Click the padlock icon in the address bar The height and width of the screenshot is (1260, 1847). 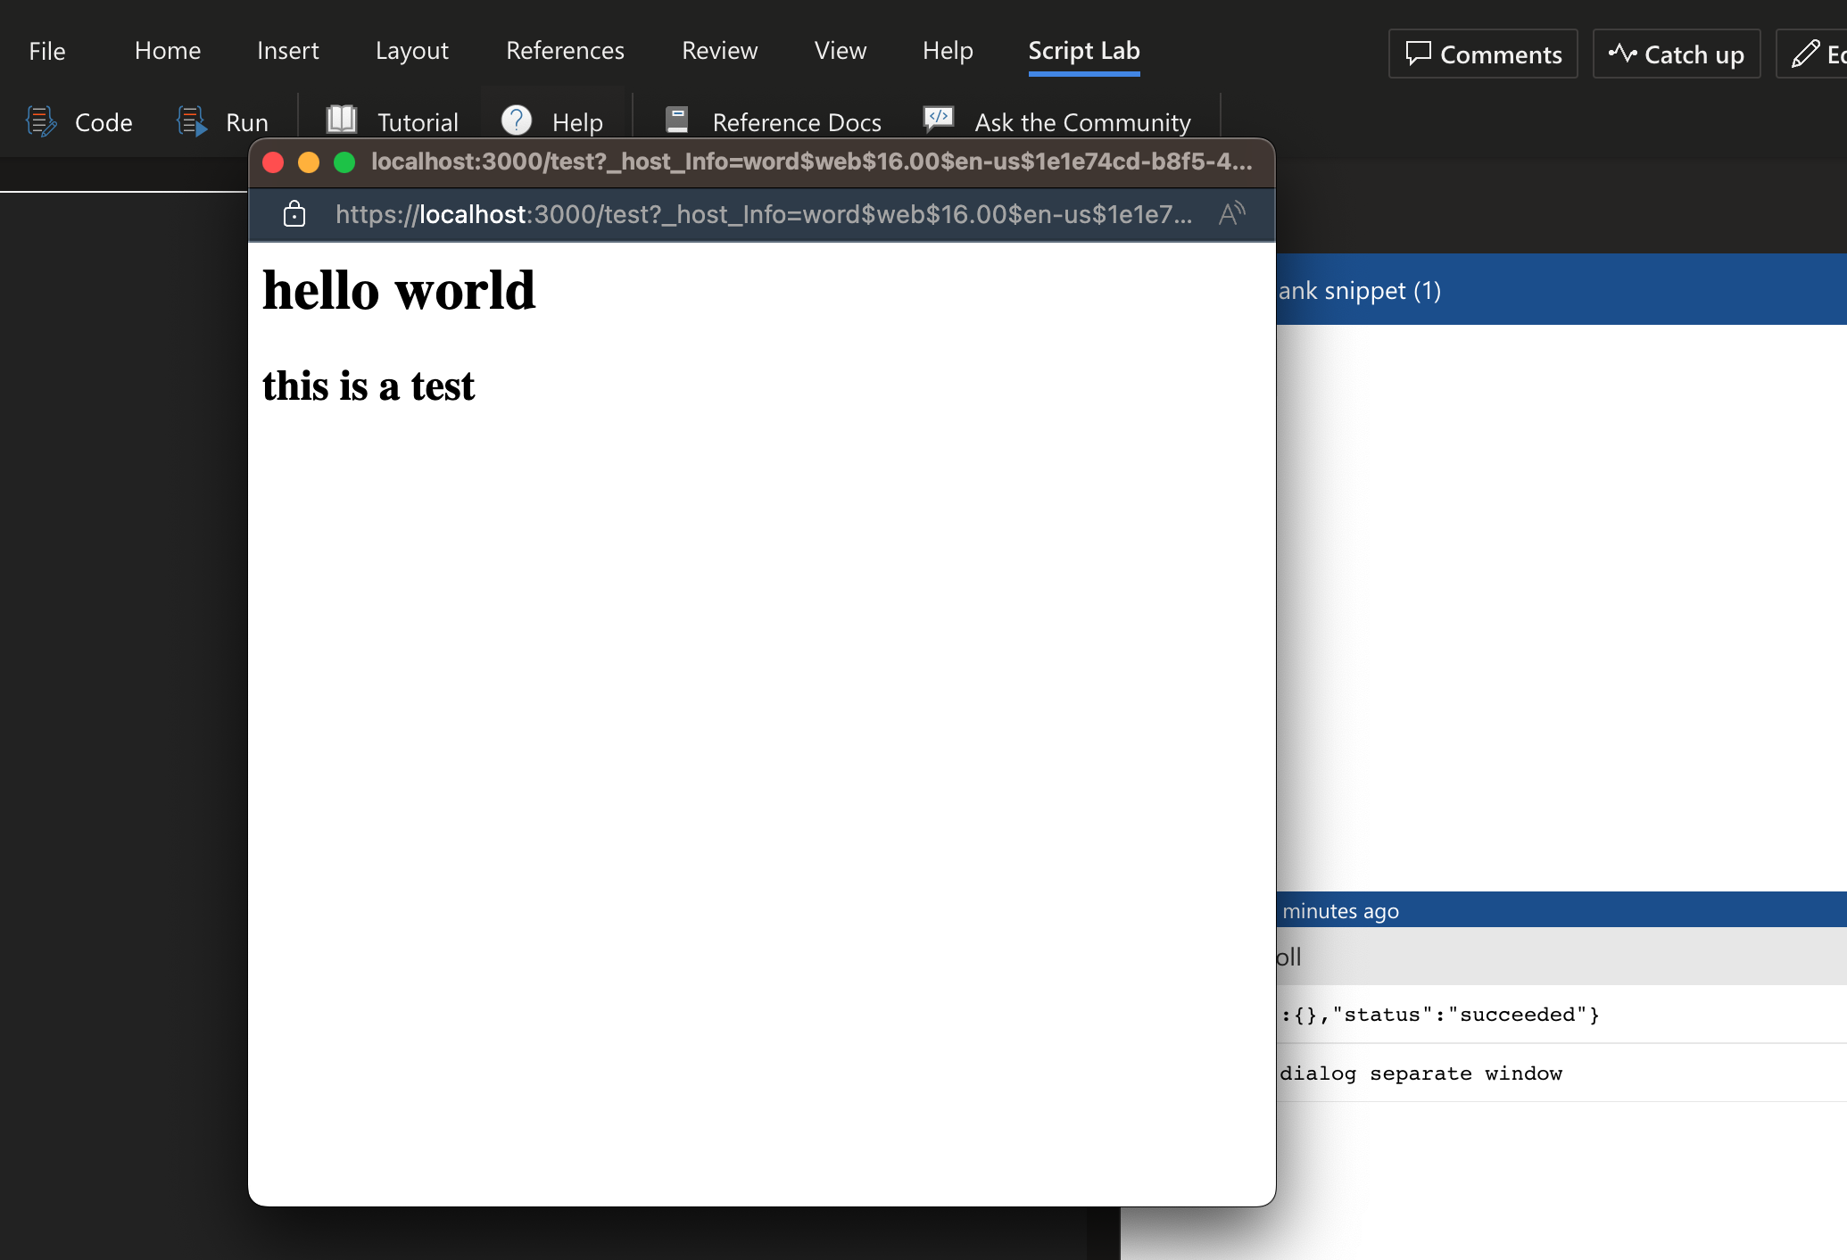tap(294, 214)
